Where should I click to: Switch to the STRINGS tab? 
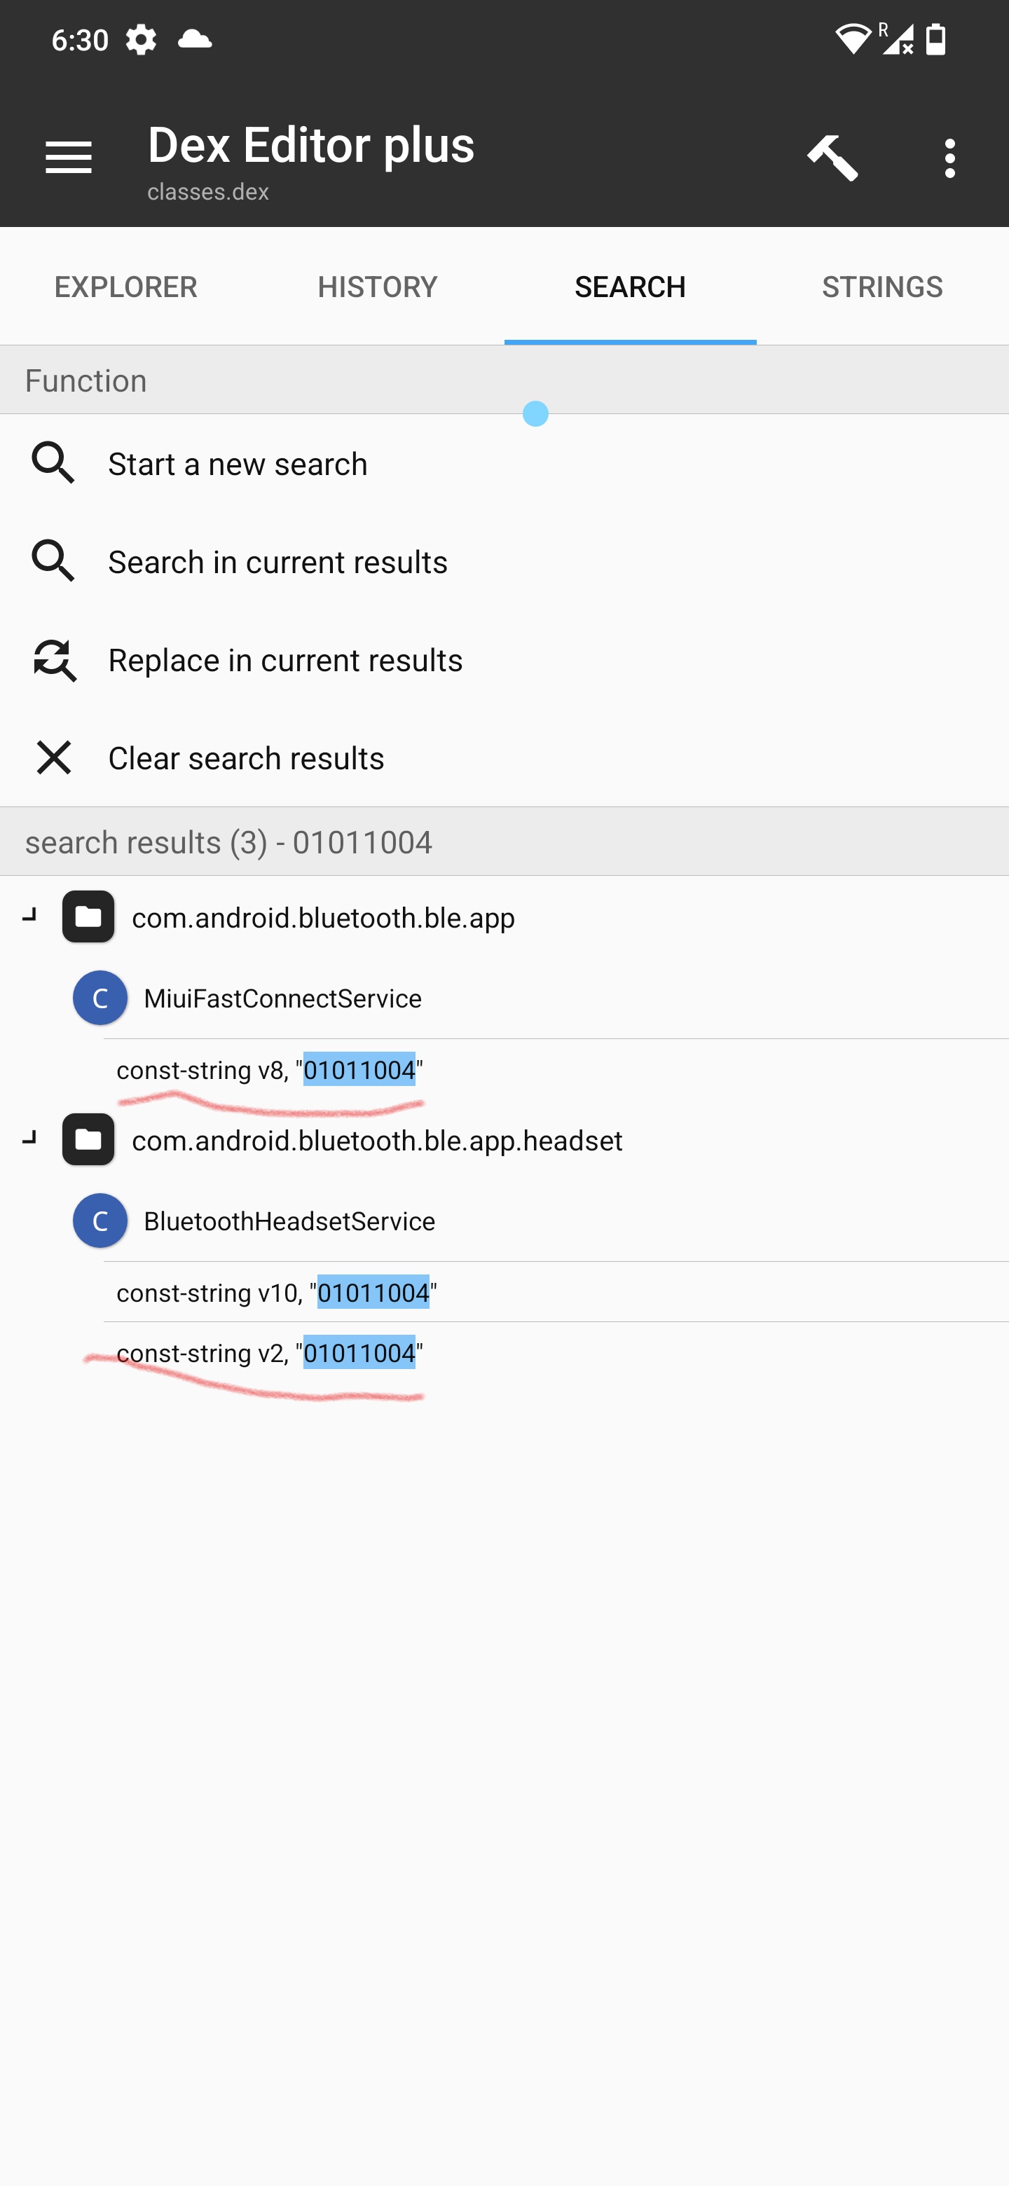(883, 287)
